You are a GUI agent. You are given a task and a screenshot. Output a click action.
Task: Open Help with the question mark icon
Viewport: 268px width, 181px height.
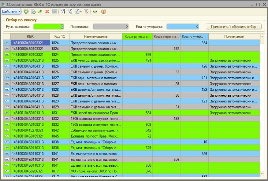pyautogui.click(x=104, y=11)
